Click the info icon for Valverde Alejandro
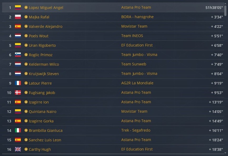Viewport: 228px width, 156px height. [x=26, y=26]
